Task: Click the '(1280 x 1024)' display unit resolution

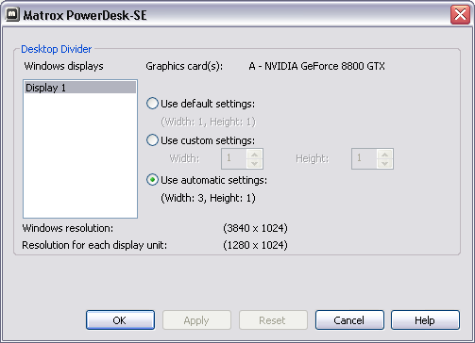Action: (255, 245)
